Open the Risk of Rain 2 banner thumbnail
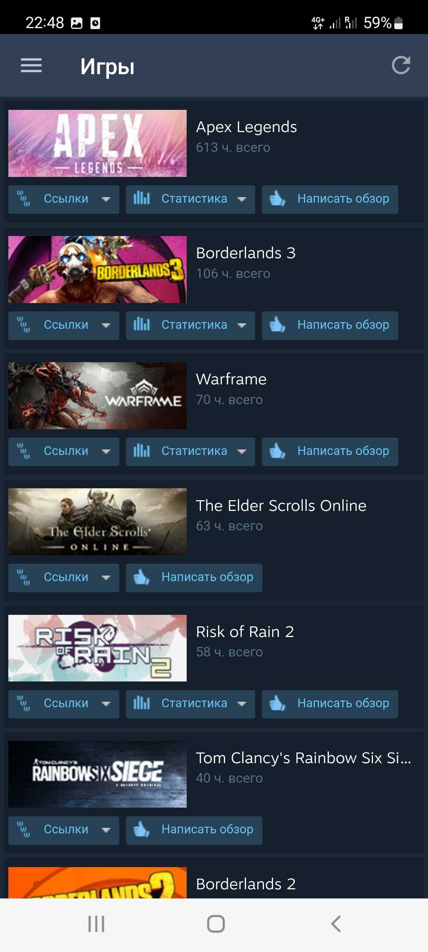This screenshot has width=428, height=952. pos(97,648)
